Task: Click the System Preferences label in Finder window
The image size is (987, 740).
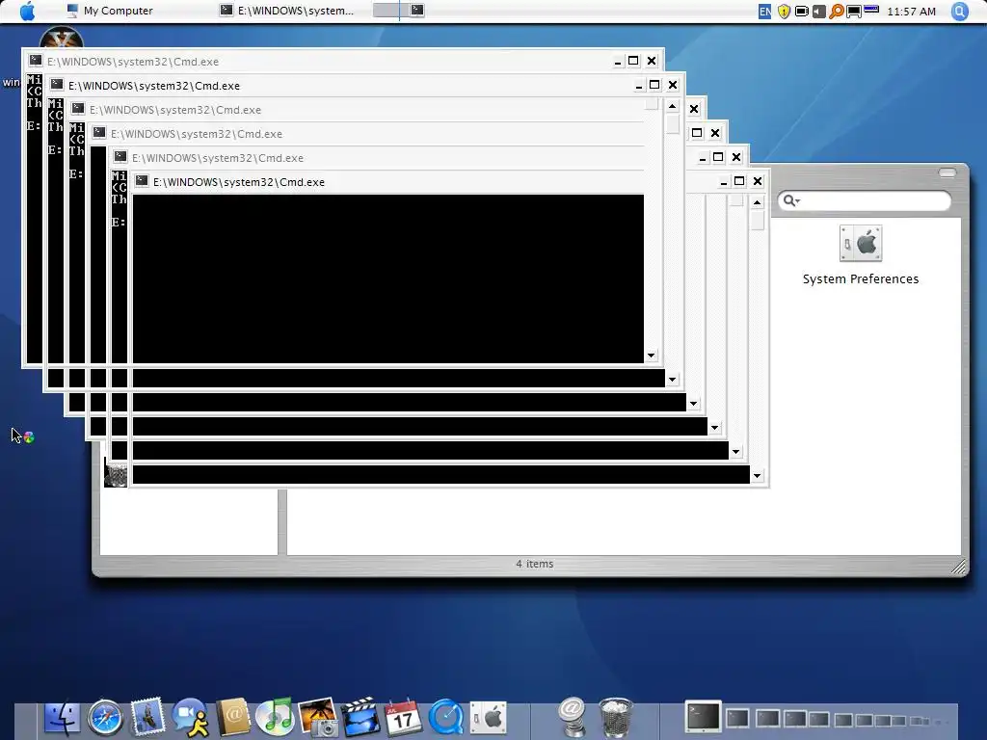Action: click(x=861, y=278)
